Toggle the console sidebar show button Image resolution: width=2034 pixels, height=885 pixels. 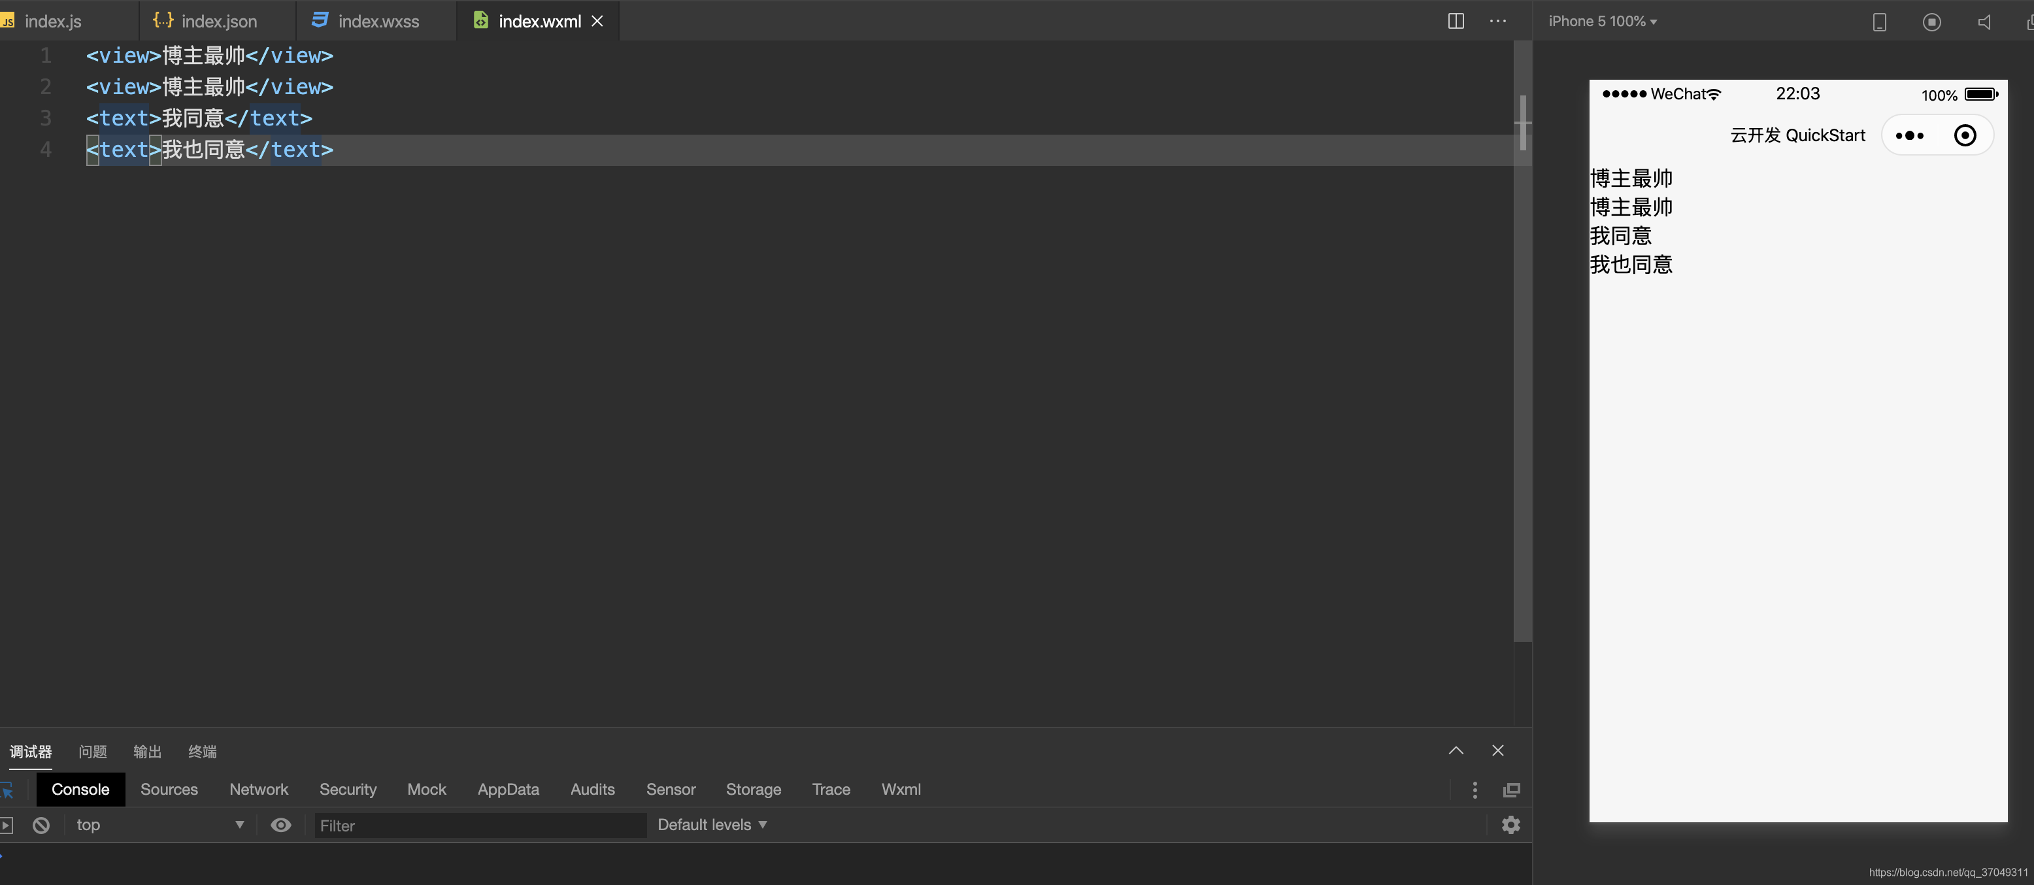tap(7, 825)
